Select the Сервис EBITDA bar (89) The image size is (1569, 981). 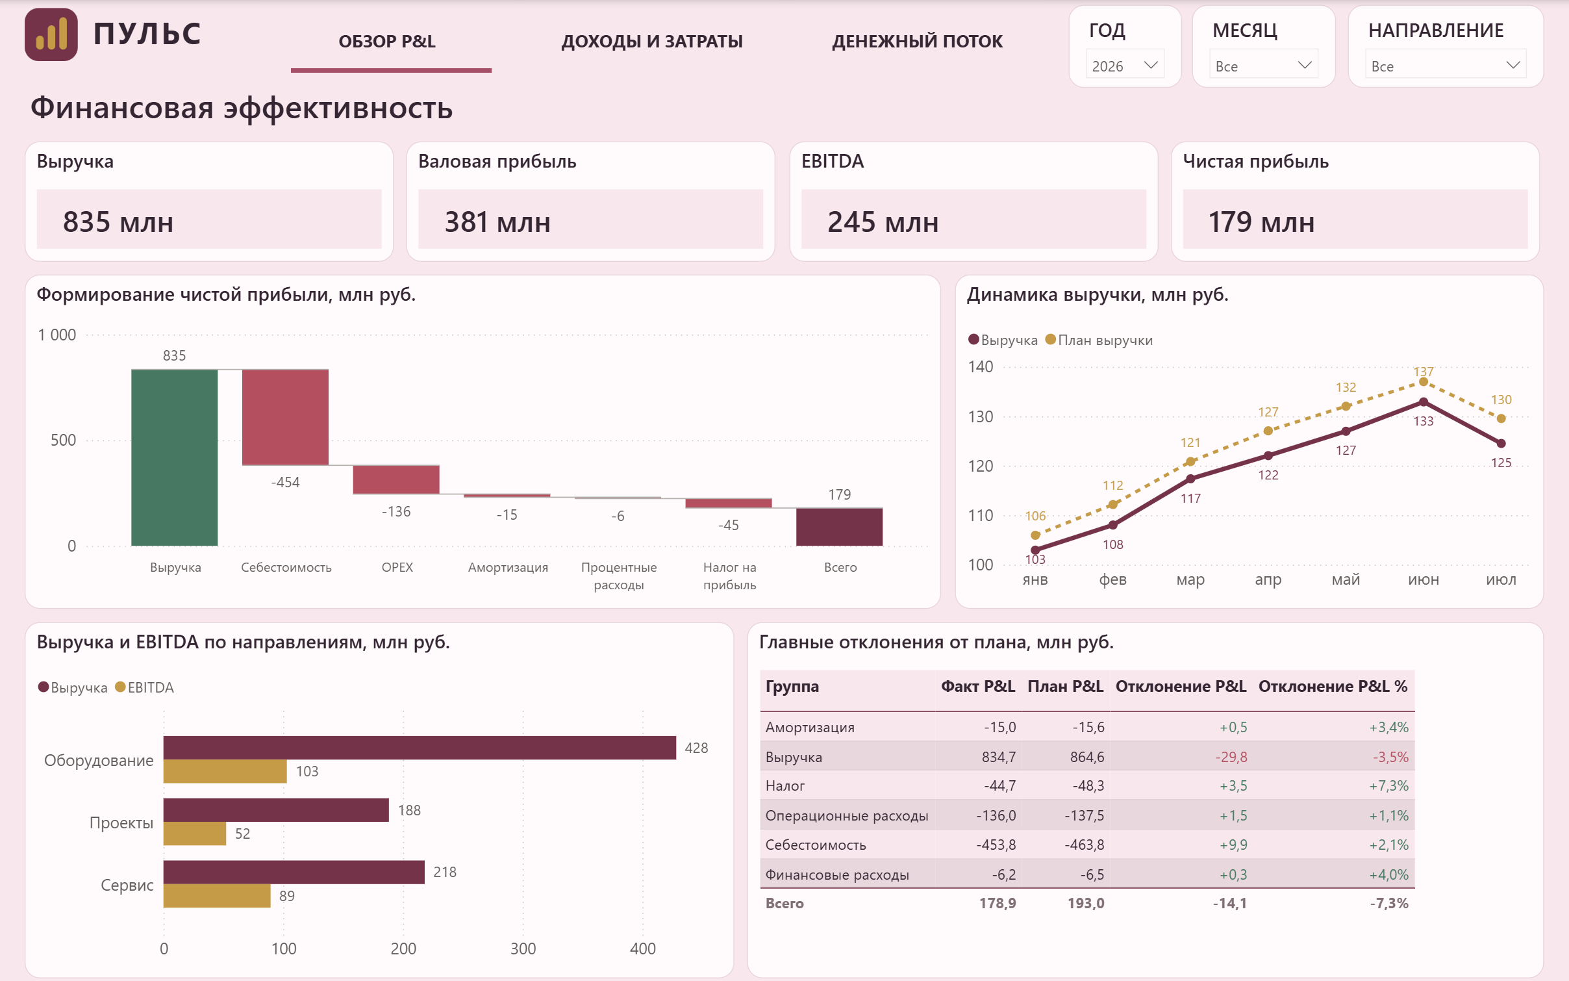coord(217,896)
